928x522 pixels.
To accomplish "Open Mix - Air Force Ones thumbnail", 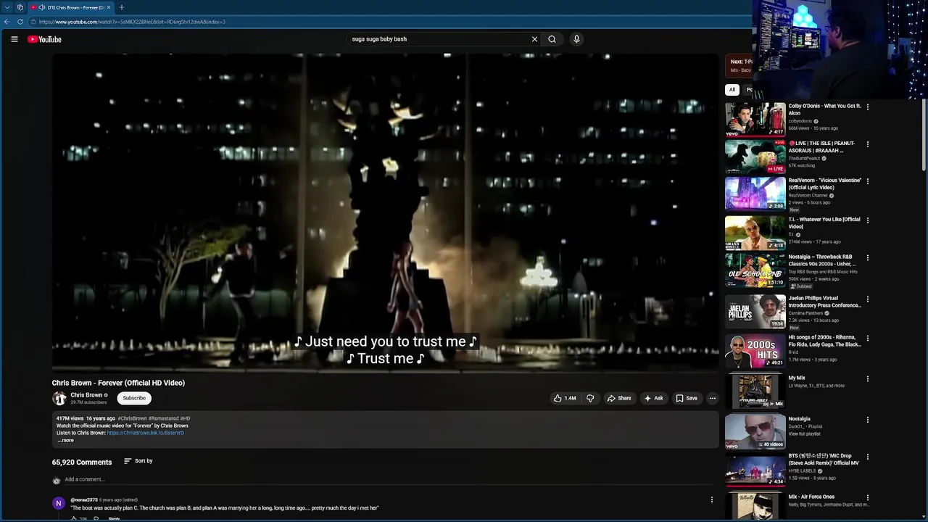I will [755, 506].
